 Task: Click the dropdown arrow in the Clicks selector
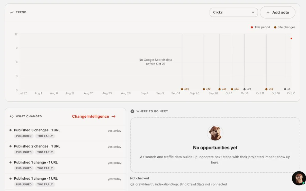(253, 12)
